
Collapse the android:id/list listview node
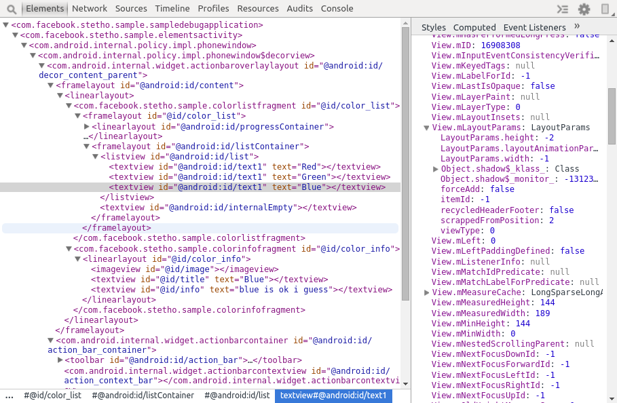95,157
